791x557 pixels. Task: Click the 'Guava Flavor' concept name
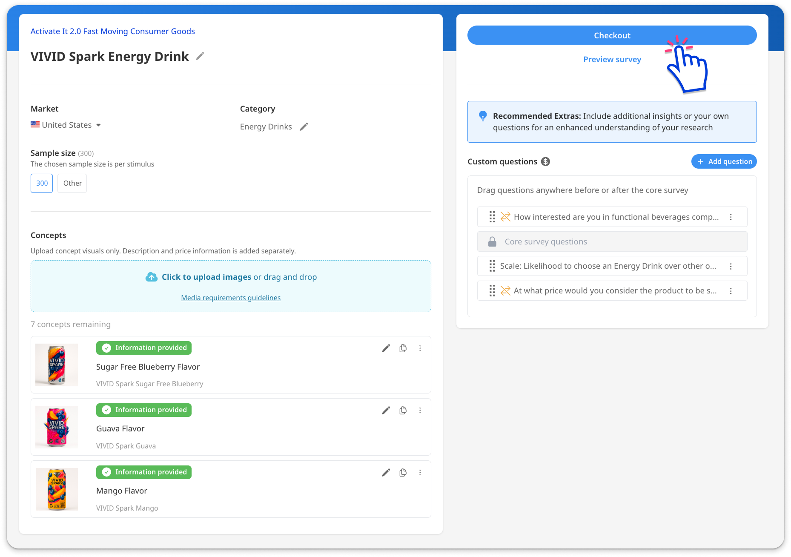120,429
